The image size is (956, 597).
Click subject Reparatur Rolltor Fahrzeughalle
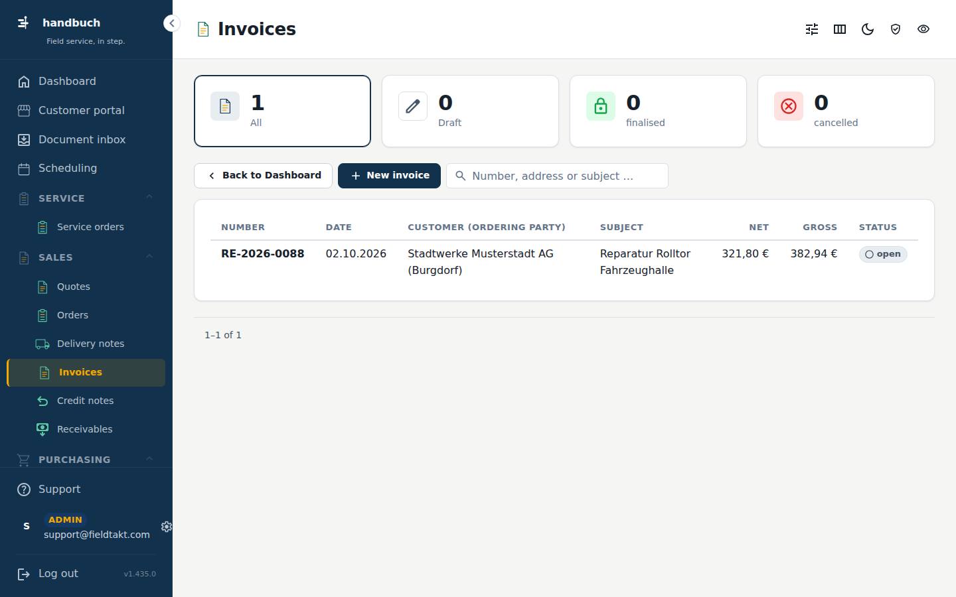click(x=645, y=262)
